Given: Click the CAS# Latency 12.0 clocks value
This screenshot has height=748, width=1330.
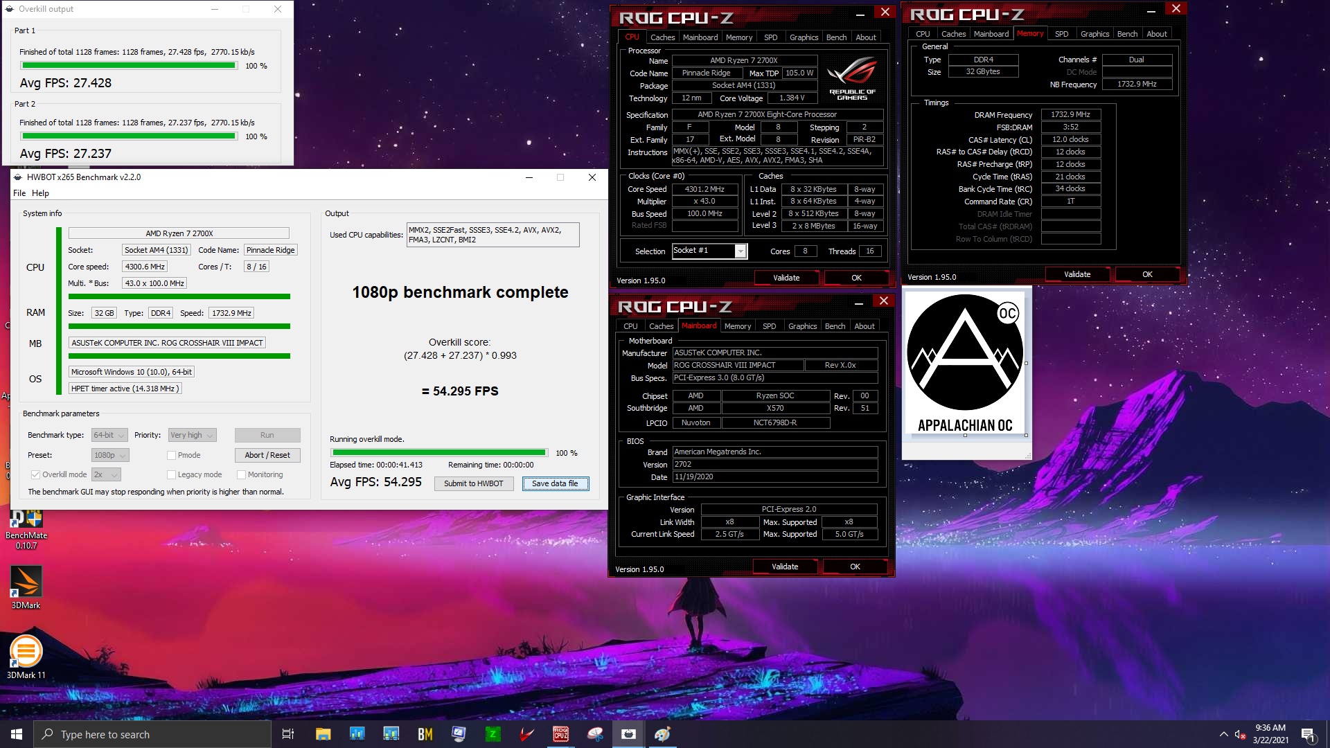Looking at the screenshot, I should [x=1070, y=140].
